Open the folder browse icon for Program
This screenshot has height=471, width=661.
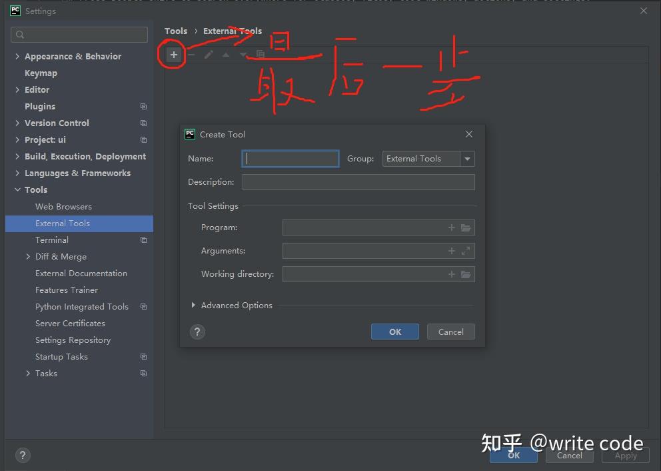coord(466,227)
